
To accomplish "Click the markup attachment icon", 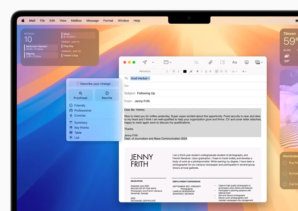I will click(222, 62).
